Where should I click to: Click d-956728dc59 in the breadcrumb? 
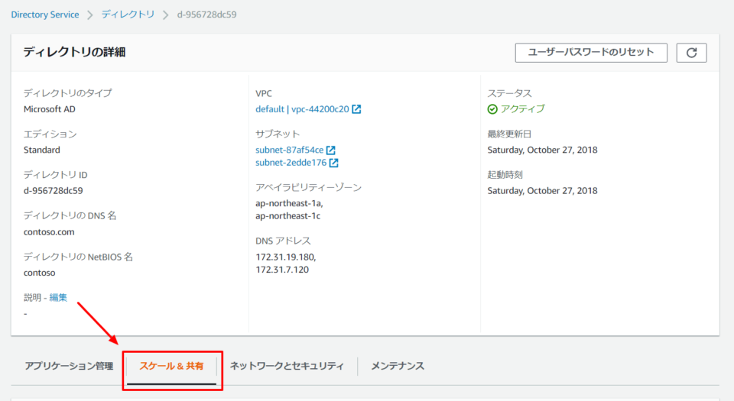coord(206,14)
